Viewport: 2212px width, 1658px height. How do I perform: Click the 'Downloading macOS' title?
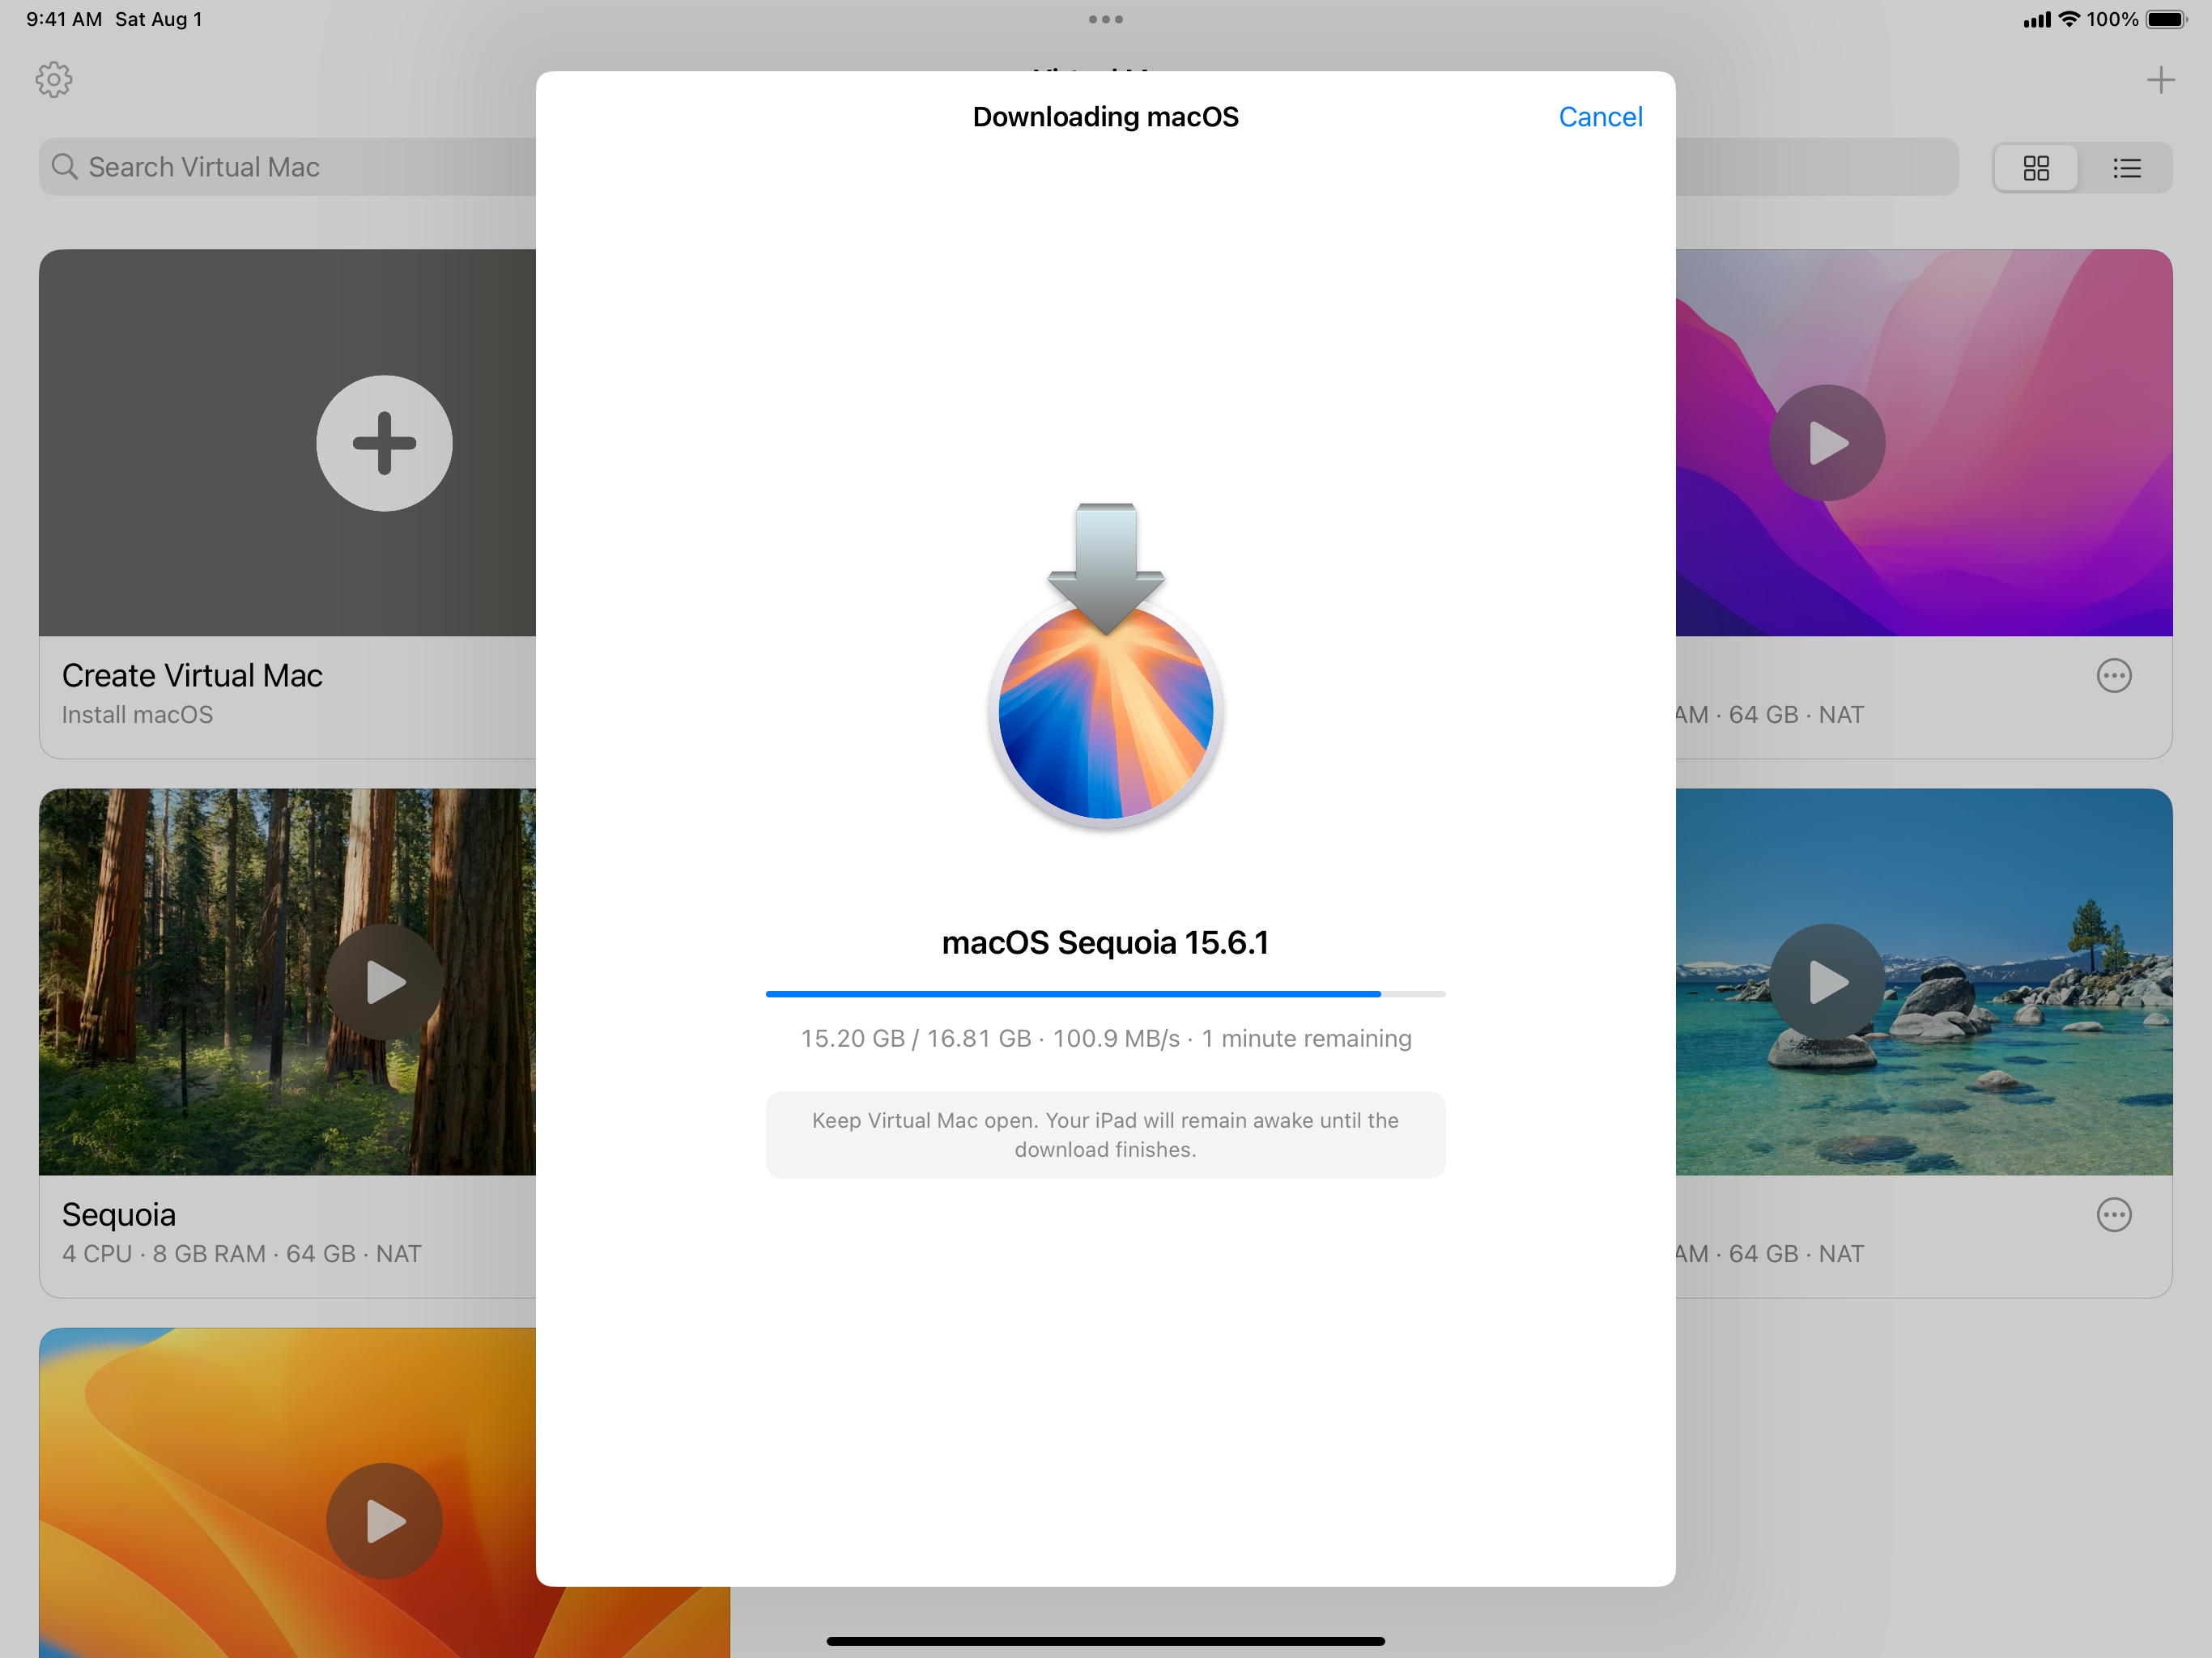coord(1105,117)
